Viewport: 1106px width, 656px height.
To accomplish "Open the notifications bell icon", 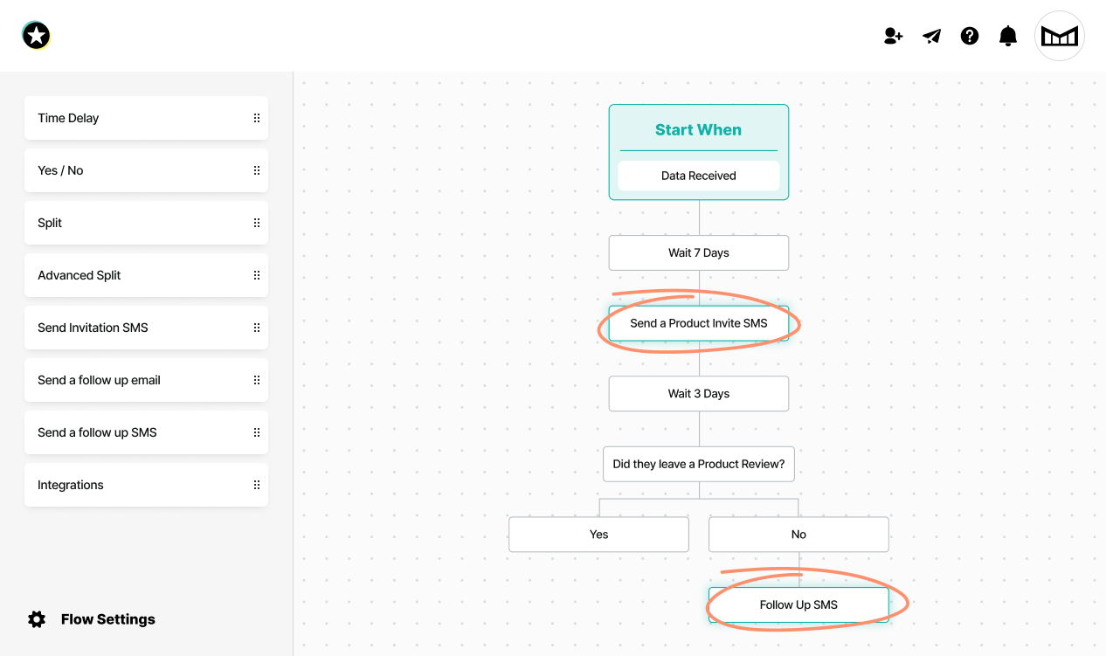I will tap(1008, 36).
